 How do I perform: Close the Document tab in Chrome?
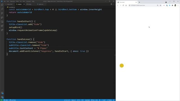[x=136, y=2]
